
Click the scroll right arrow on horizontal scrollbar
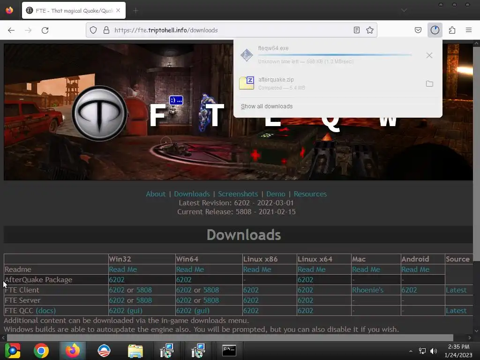(470, 337)
